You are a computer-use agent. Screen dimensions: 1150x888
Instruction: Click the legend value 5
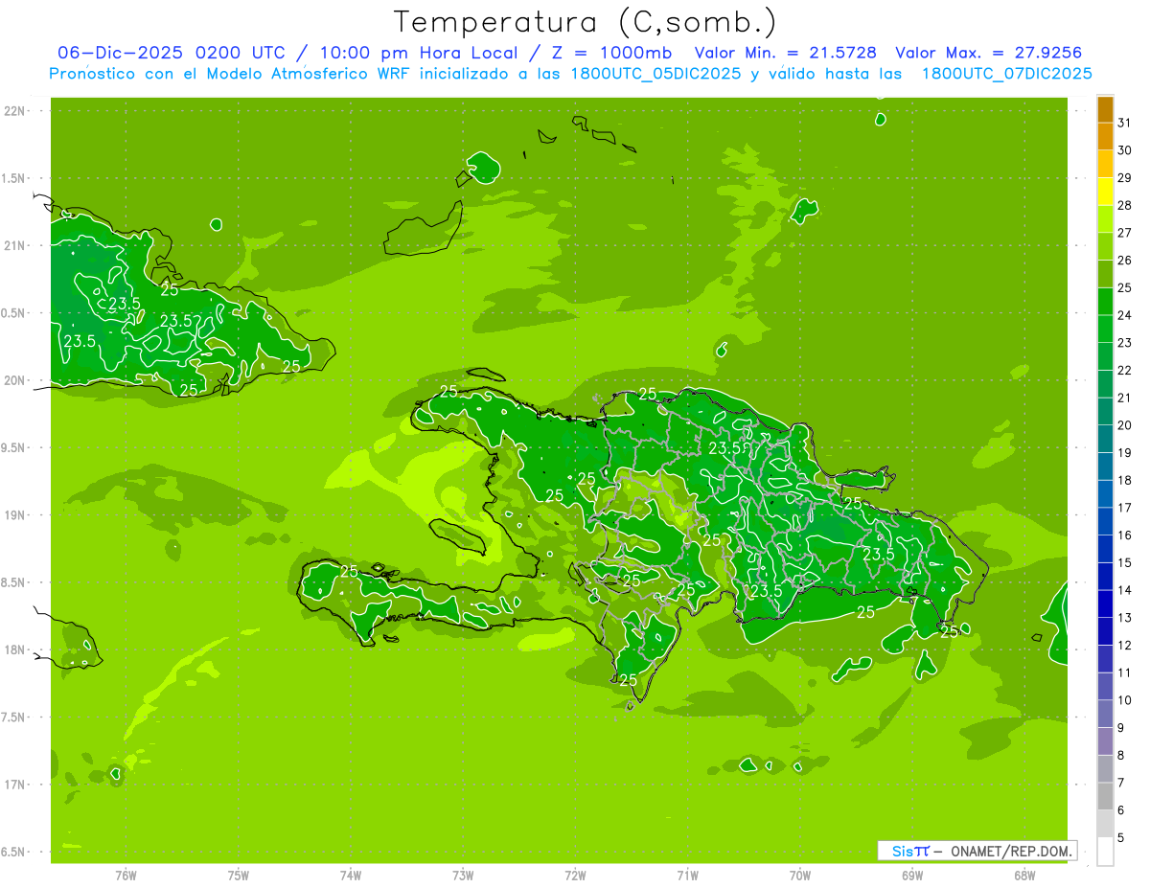click(x=1122, y=838)
